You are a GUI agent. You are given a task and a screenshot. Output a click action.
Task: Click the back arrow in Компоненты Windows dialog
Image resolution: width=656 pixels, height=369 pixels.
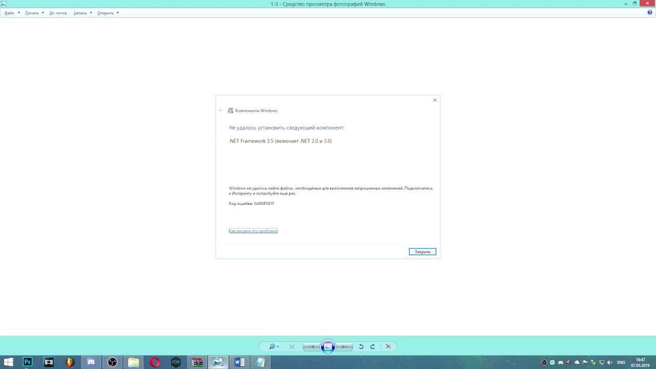click(221, 111)
